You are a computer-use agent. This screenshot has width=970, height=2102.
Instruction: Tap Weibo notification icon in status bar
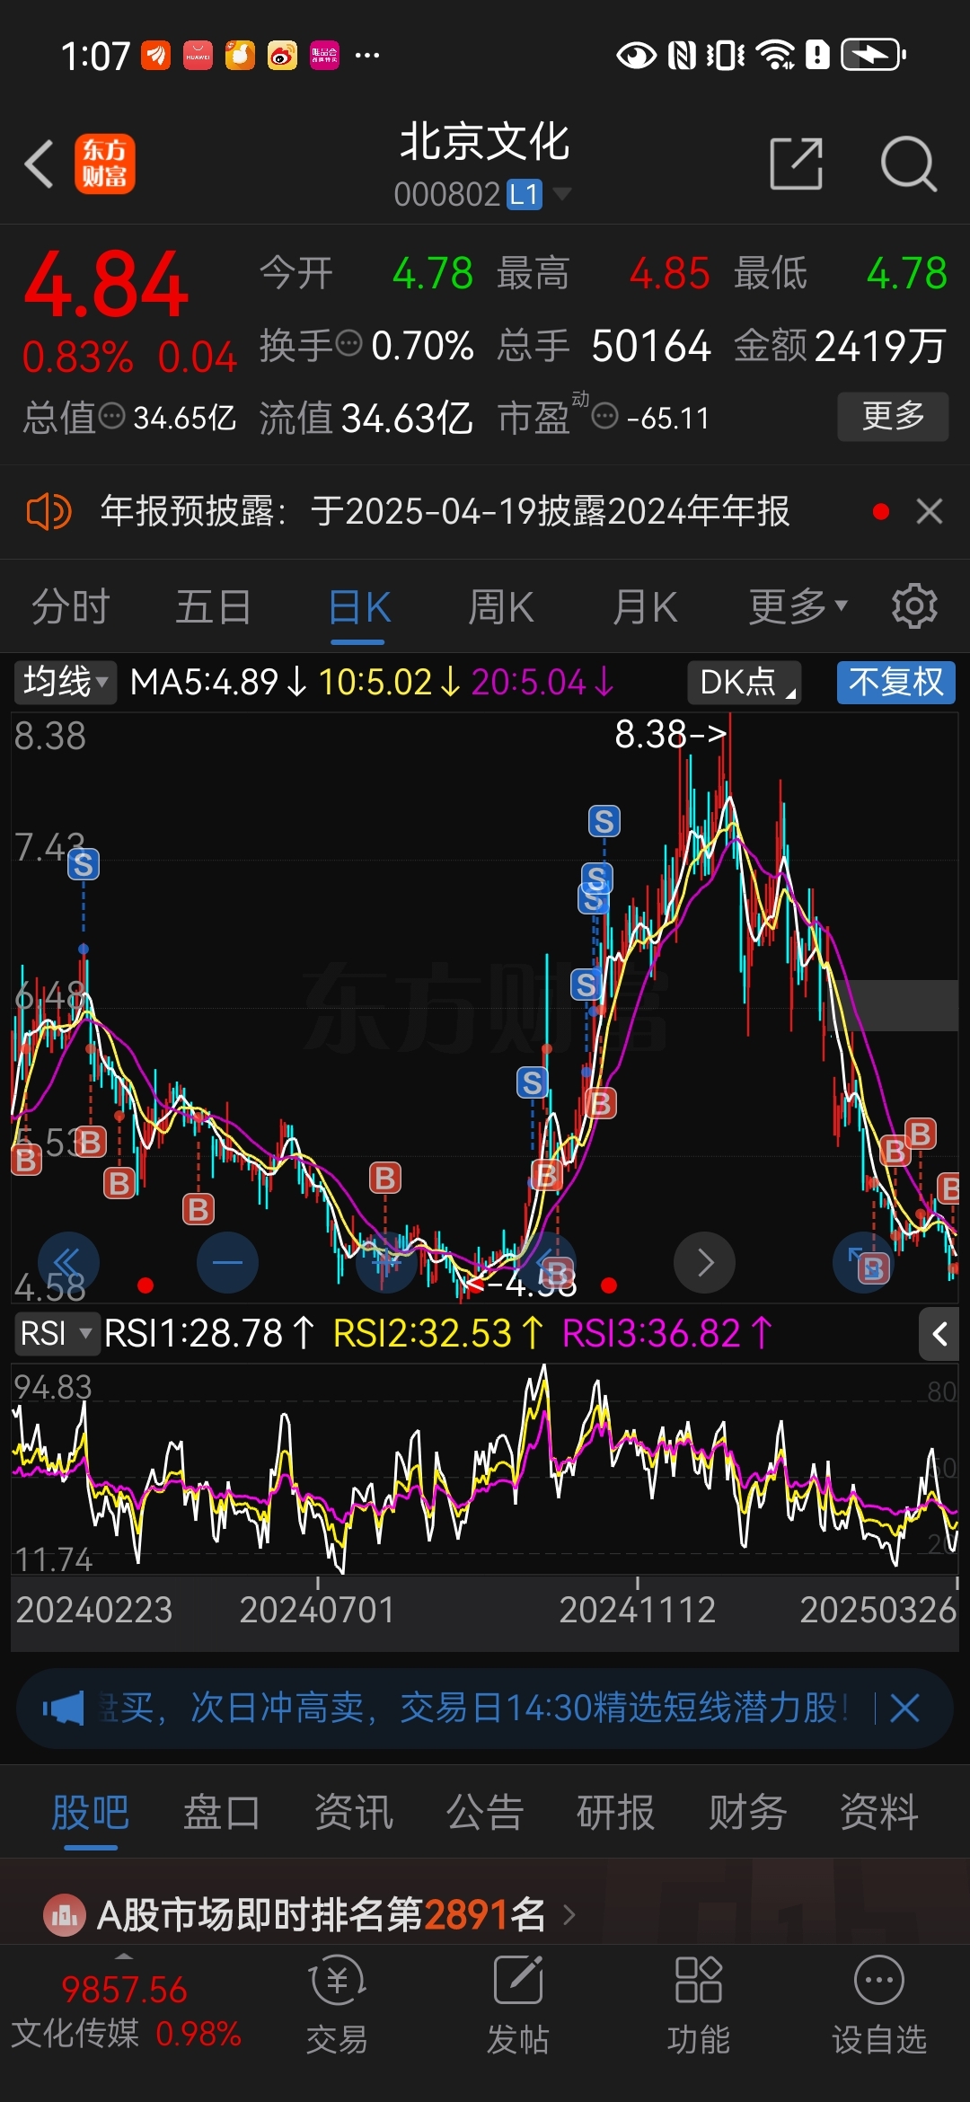pos(282,55)
